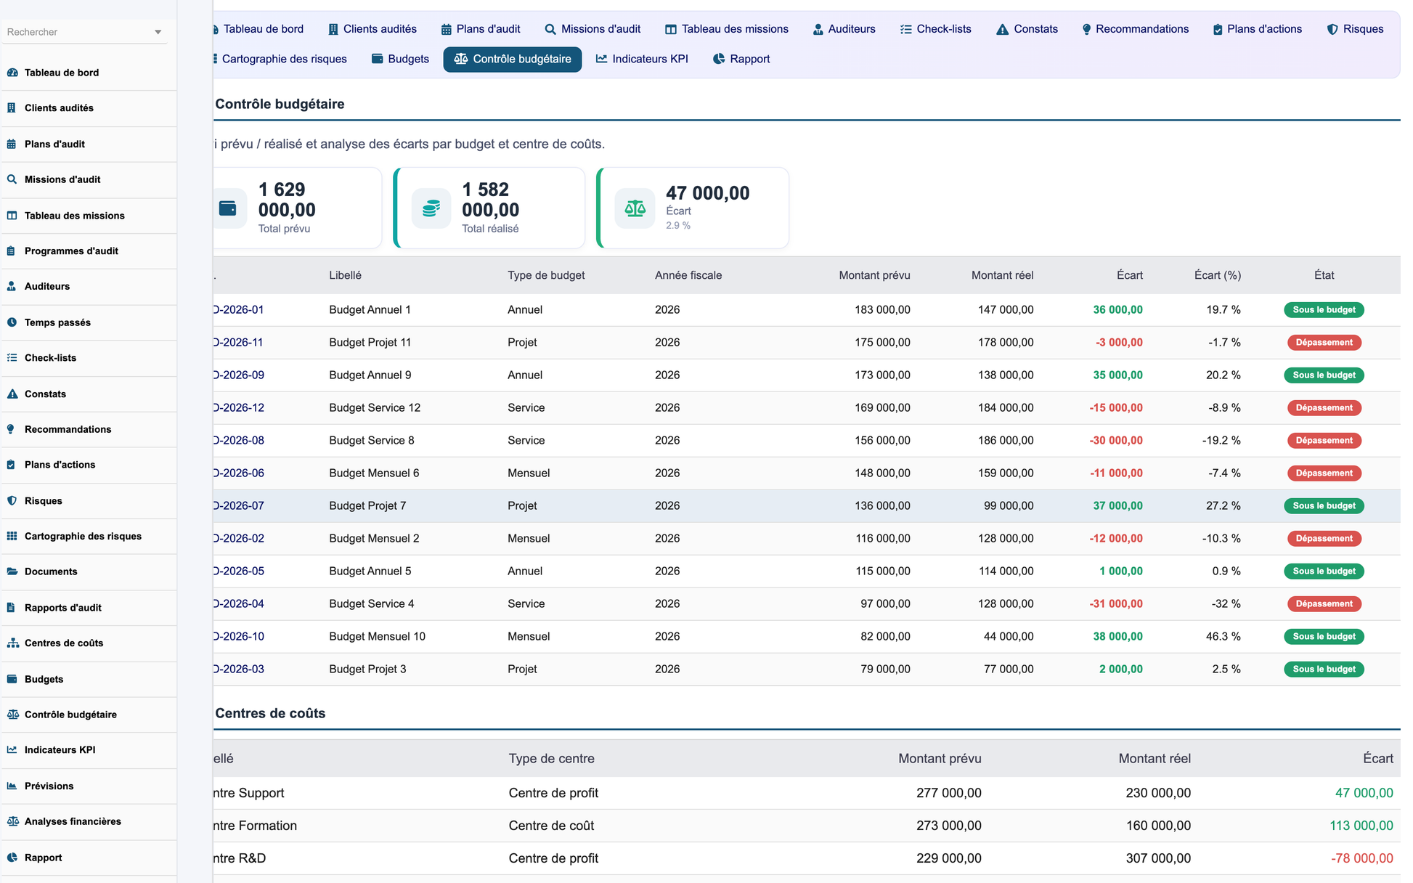The width and height of the screenshot is (1413, 883).
Task: Click the Auditeurs sidebar person icon
Action: click(12, 286)
